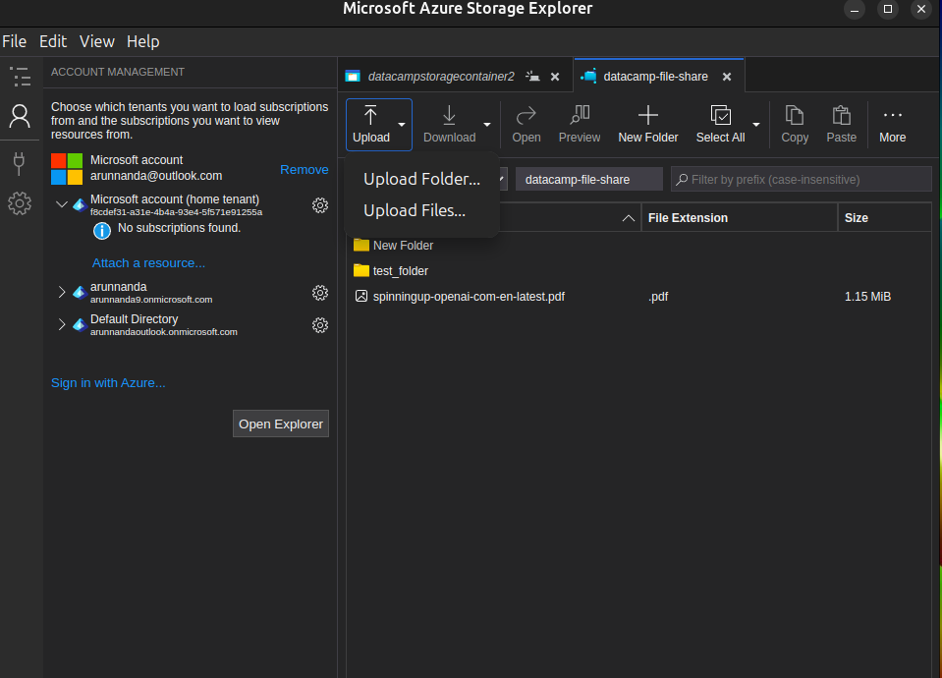Image resolution: width=942 pixels, height=678 pixels.
Task: Click the Filter by prefix search field
Action: coord(807,180)
